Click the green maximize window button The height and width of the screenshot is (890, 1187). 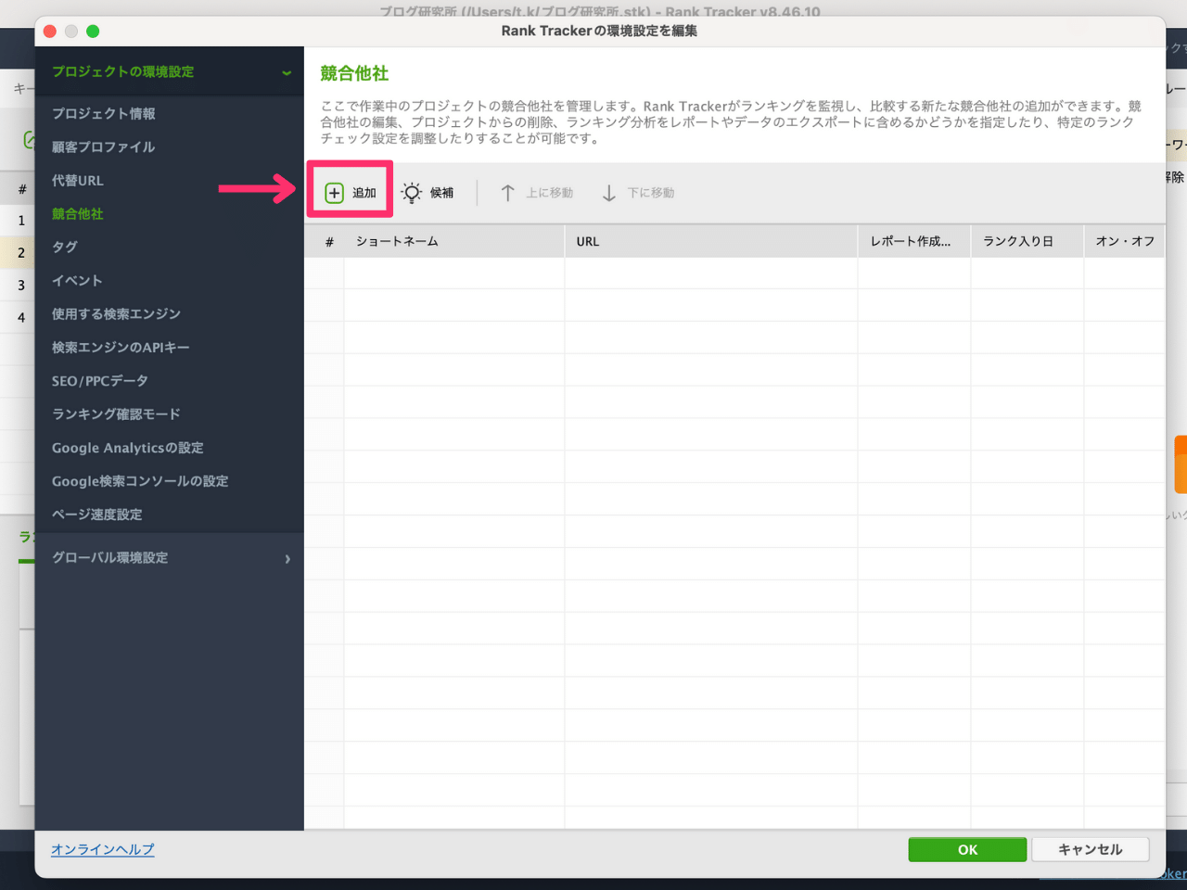(x=93, y=31)
